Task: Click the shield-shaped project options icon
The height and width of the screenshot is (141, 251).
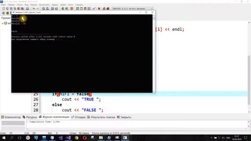Action: click(71, 9)
